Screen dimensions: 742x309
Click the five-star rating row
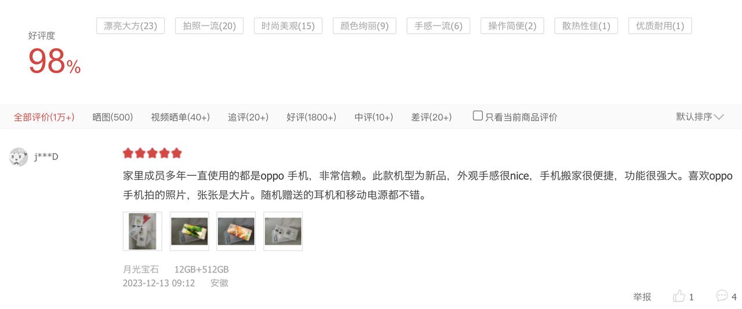(x=152, y=153)
